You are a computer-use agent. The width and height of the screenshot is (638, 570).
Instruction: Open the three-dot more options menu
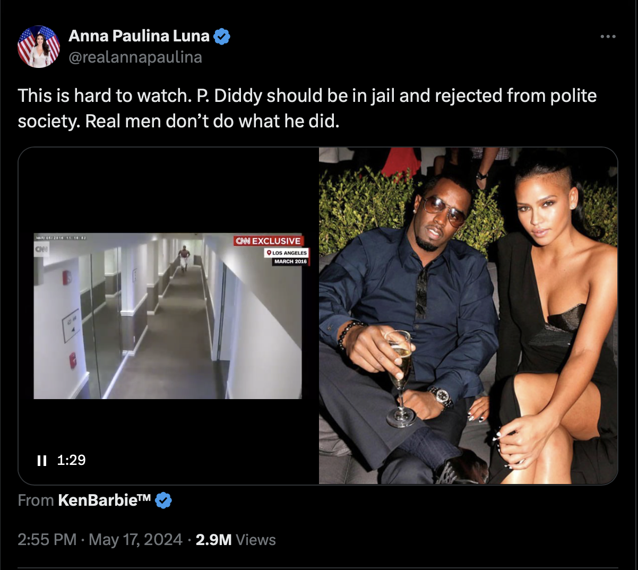pyautogui.click(x=608, y=37)
